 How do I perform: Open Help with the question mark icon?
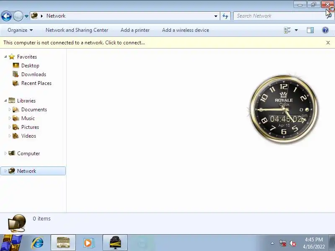(325, 30)
